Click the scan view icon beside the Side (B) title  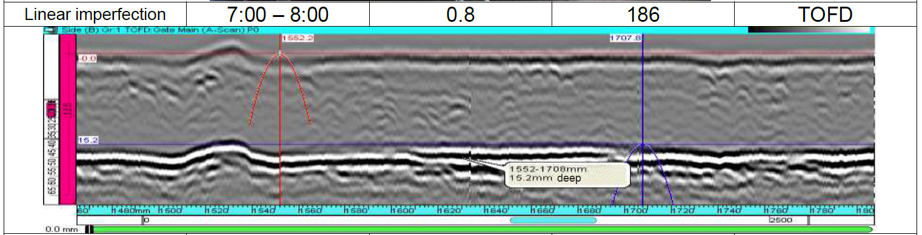[51, 30]
